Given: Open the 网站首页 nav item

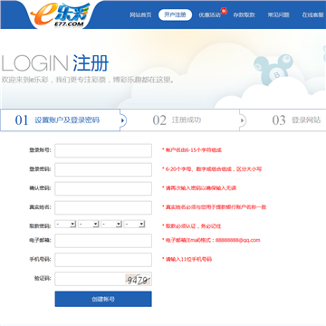Looking at the screenshot, I should tap(140, 14).
